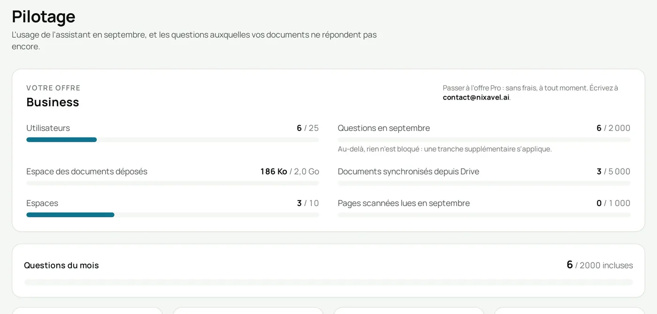
Task: Click the Business plan name
Action: [53, 102]
